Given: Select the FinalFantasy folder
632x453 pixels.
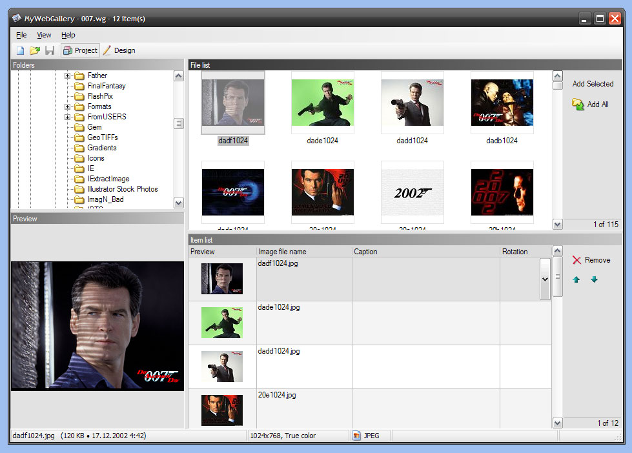Looking at the screenshot, I should click(x=107, y=86).
